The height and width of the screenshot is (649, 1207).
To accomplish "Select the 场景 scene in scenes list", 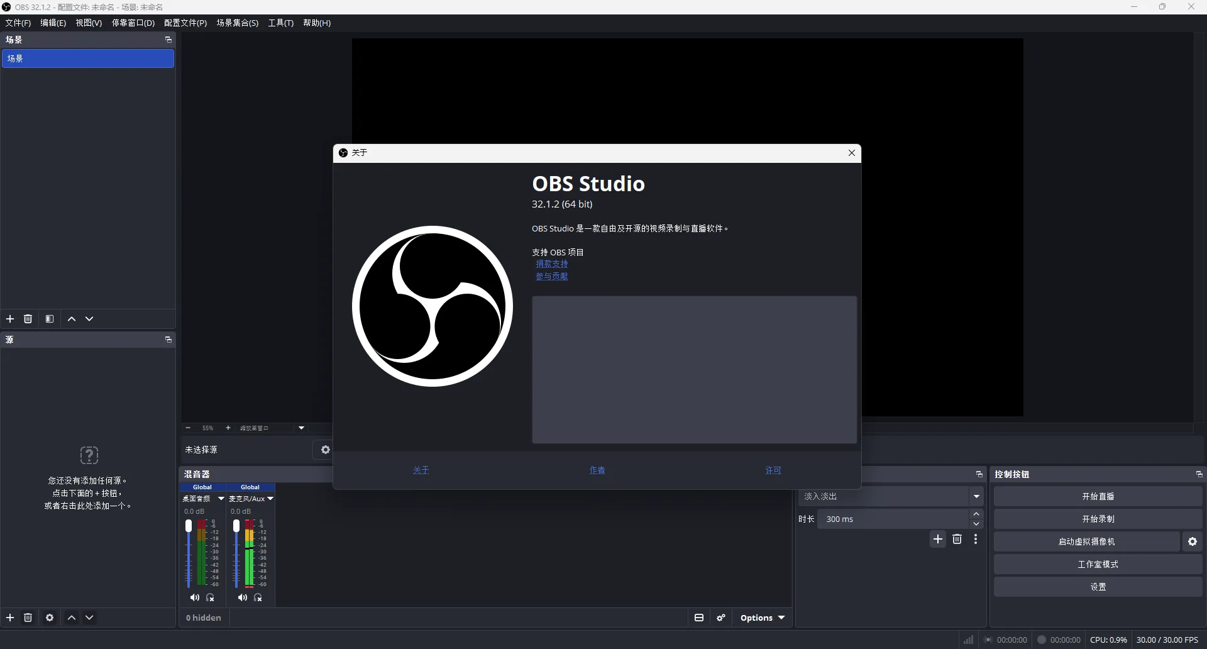I will click(88, 58).
